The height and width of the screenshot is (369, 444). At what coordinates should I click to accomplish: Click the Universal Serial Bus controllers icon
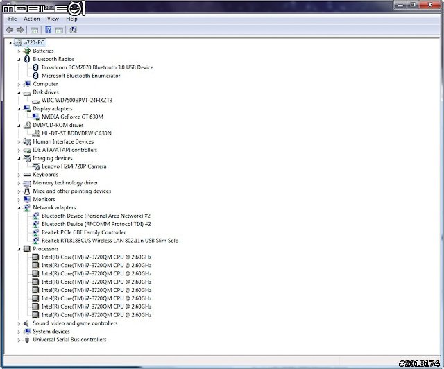(27, 340)
